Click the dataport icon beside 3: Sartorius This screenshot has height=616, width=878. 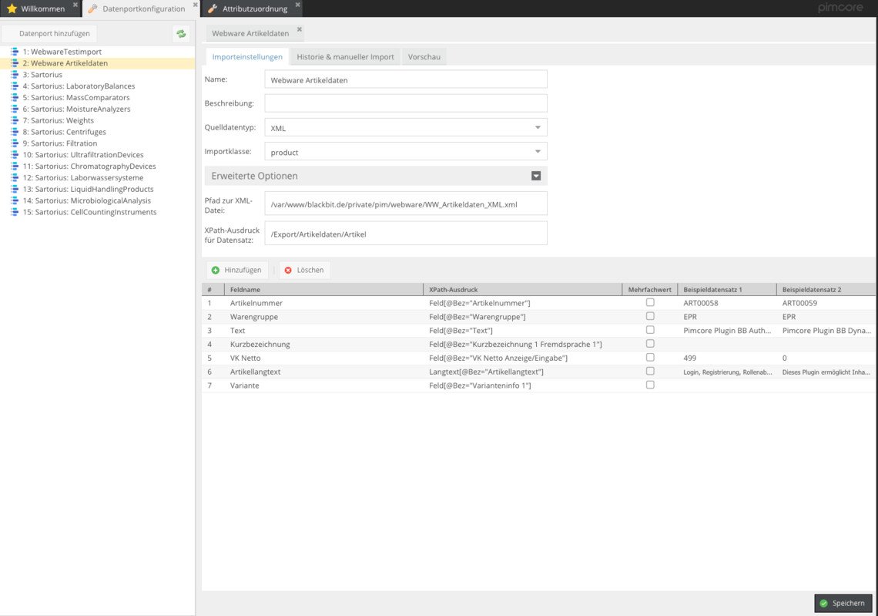point(15,75)
